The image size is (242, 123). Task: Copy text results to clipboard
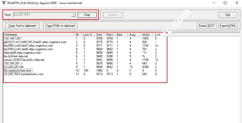[22, 26]
